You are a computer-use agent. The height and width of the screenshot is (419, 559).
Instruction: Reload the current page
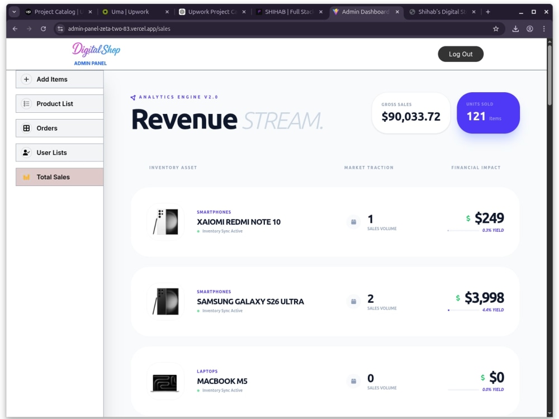click(43, 29)
